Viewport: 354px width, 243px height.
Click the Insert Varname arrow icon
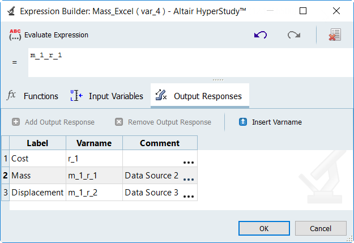[243, 122]
